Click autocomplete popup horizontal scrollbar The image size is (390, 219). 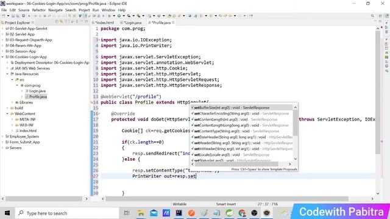click(236, 164)
